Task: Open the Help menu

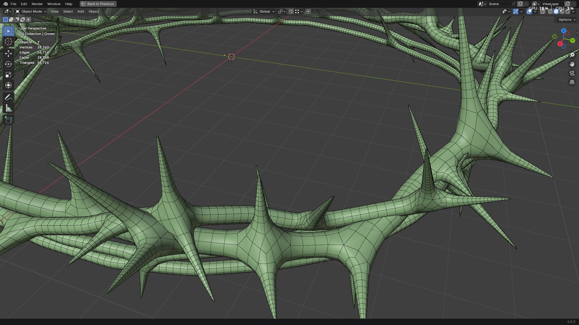Action: 69,4
